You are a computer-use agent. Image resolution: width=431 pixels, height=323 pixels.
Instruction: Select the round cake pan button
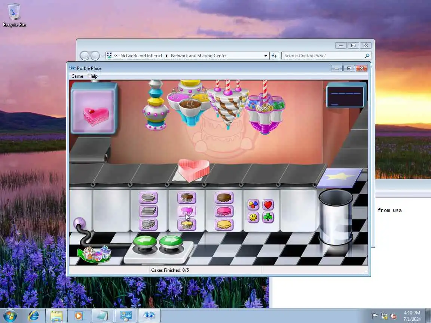(148, 197)
